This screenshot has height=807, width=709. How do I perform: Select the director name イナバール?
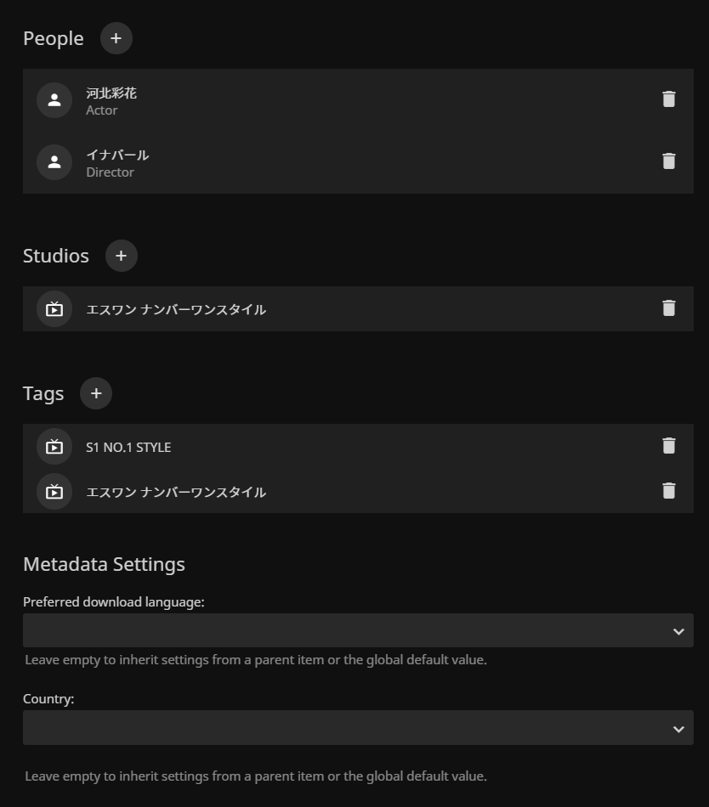[x=117, y=155]
